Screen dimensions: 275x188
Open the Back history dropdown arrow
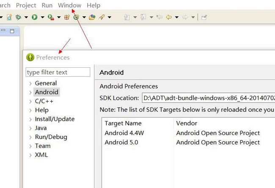coord(177,17)
